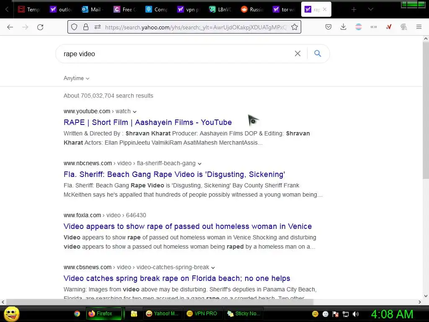Open the folder icon on the taskbar
This screenshot has width=429, height=322.
(134, 314)
